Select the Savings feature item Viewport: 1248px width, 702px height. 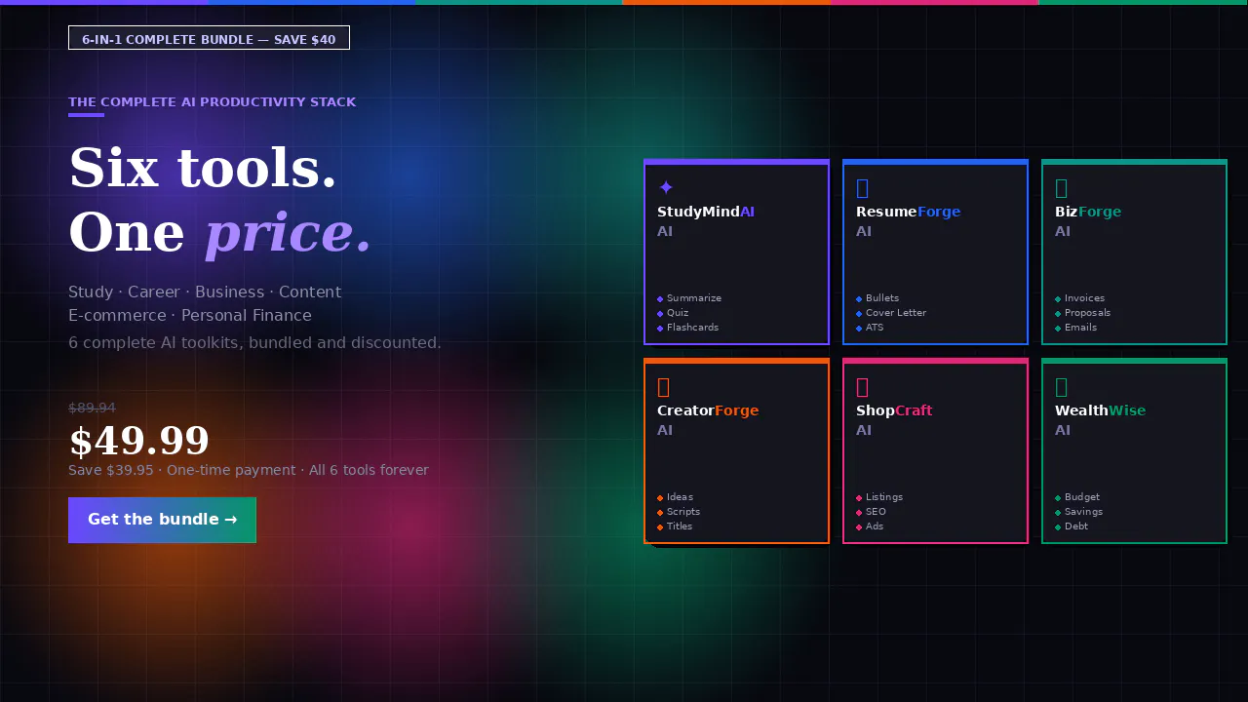click(x=1079, y=512)
